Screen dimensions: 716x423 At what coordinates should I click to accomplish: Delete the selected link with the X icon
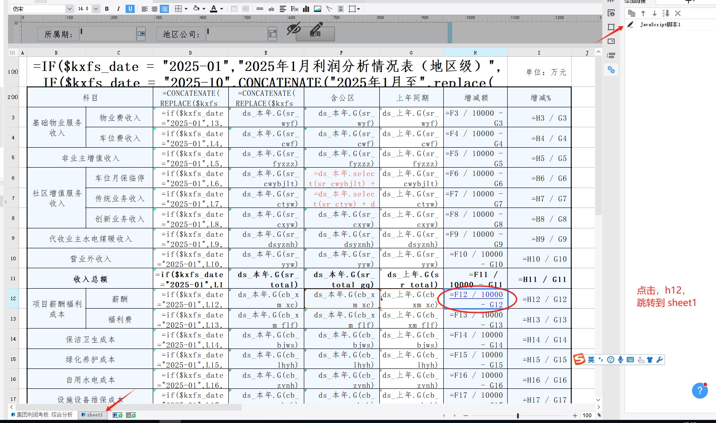point(677,13)
